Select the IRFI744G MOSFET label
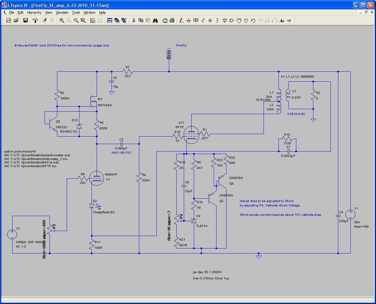The height and width of the screenshot is (304, 376). (x=105, y=105)
